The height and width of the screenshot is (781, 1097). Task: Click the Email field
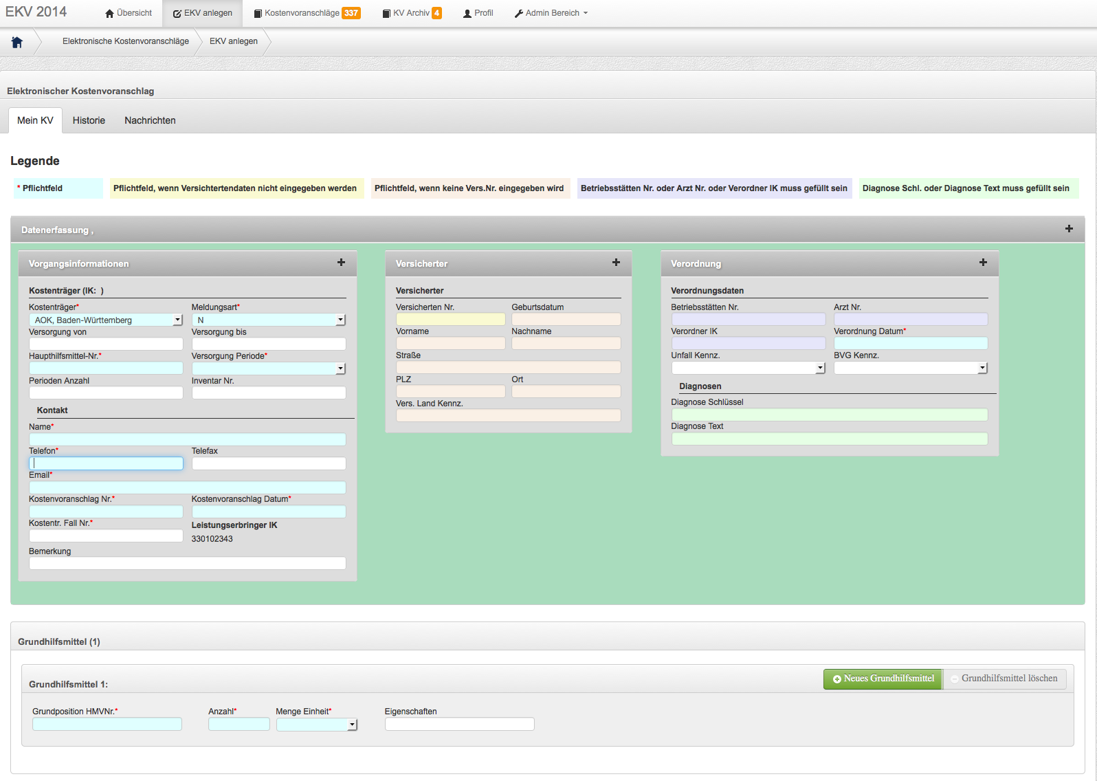(x=187, y=487)
